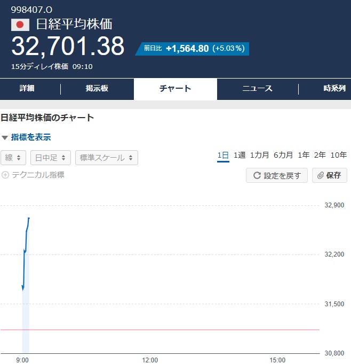This screenshot has width=351, height=364.
Task: Switch to the 詳細 tab
Action: 27,88
